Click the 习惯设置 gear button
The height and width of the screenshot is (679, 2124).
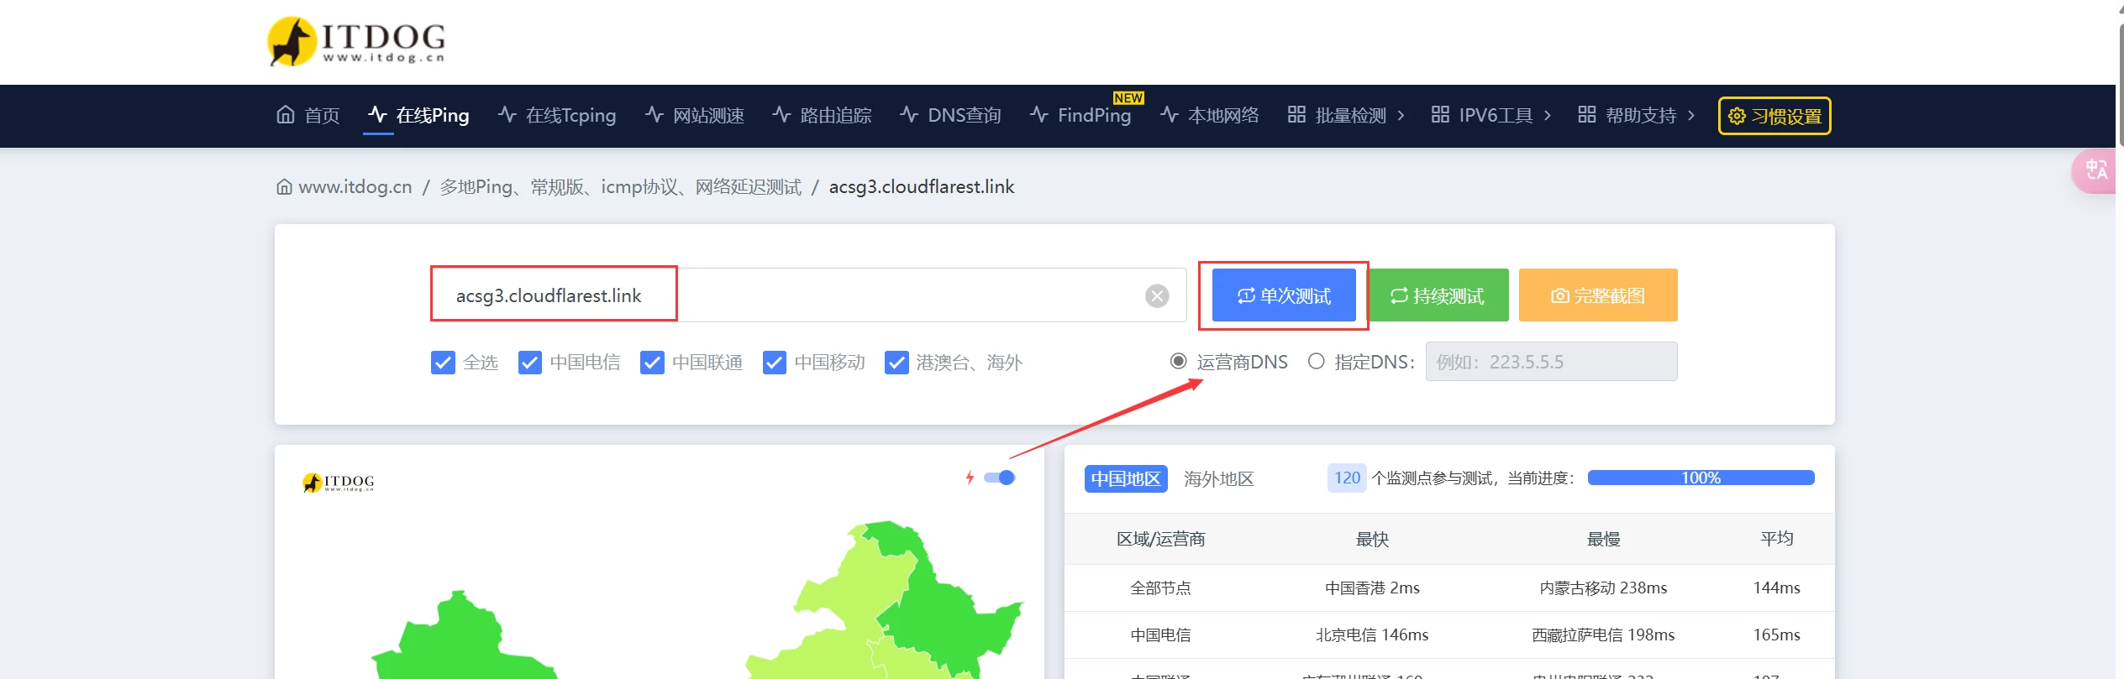click(1774, 116)
